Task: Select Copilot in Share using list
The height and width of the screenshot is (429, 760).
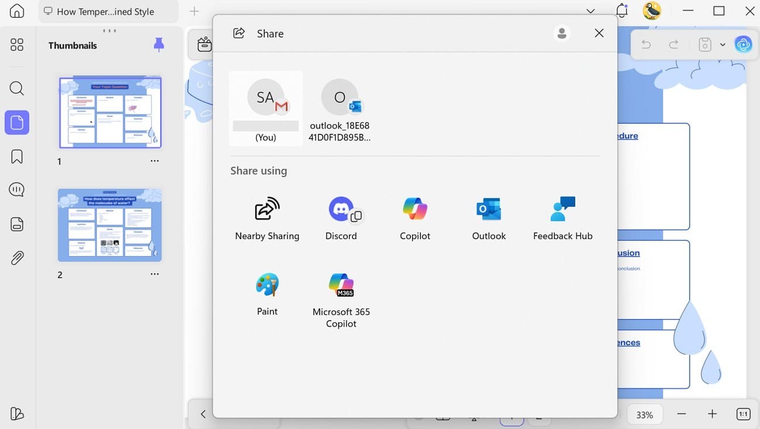Action: [415, 218]
